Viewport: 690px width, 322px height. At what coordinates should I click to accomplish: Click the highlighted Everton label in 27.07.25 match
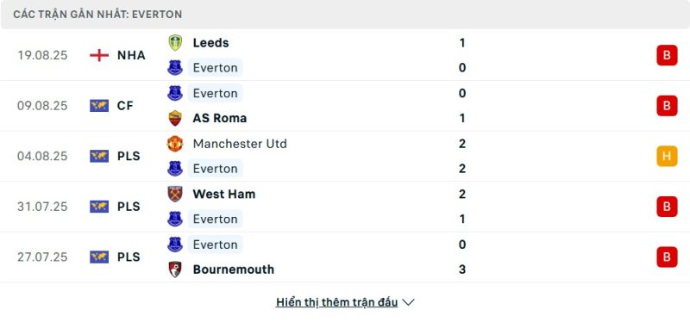215,245
